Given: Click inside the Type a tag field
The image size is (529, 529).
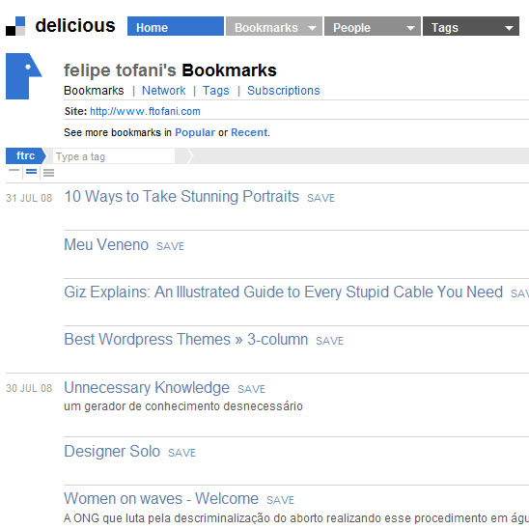Looking at the screenshot, I should click(114, 156).
